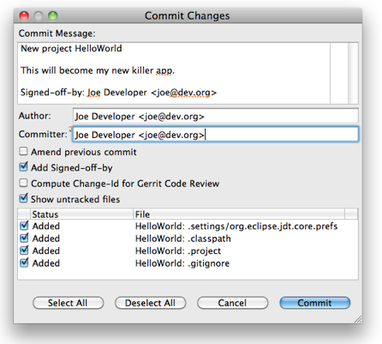Sort the table by File column header
Viewport: 382px width, 344px height.
pyautogui.click(x=239, y=214)
